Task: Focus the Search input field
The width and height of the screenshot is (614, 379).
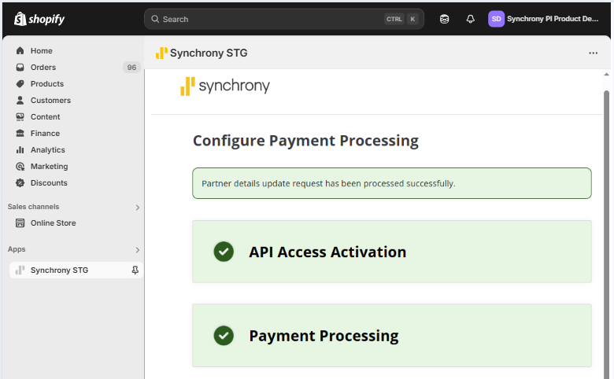Action: 268,19
